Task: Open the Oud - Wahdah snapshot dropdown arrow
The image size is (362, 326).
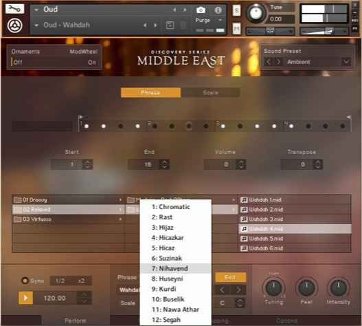Action: [x=36, y=25]
